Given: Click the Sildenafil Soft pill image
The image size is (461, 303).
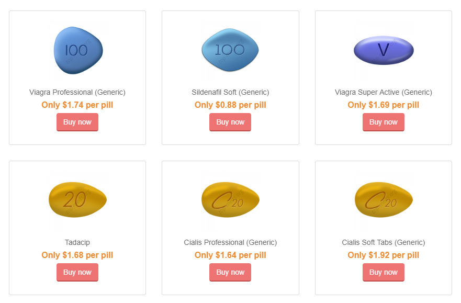Looking at the screenshot, I should (230, 50).
